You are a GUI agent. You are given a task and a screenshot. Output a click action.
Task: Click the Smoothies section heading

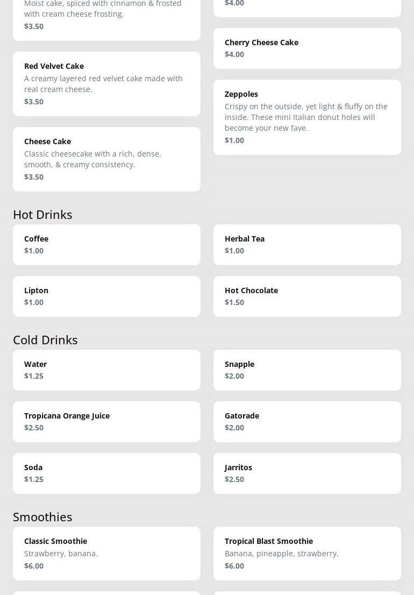click(x=42, y=517)
